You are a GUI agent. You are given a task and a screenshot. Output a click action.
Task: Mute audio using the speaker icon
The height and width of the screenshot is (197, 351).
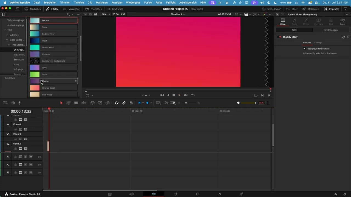(238, 103)
